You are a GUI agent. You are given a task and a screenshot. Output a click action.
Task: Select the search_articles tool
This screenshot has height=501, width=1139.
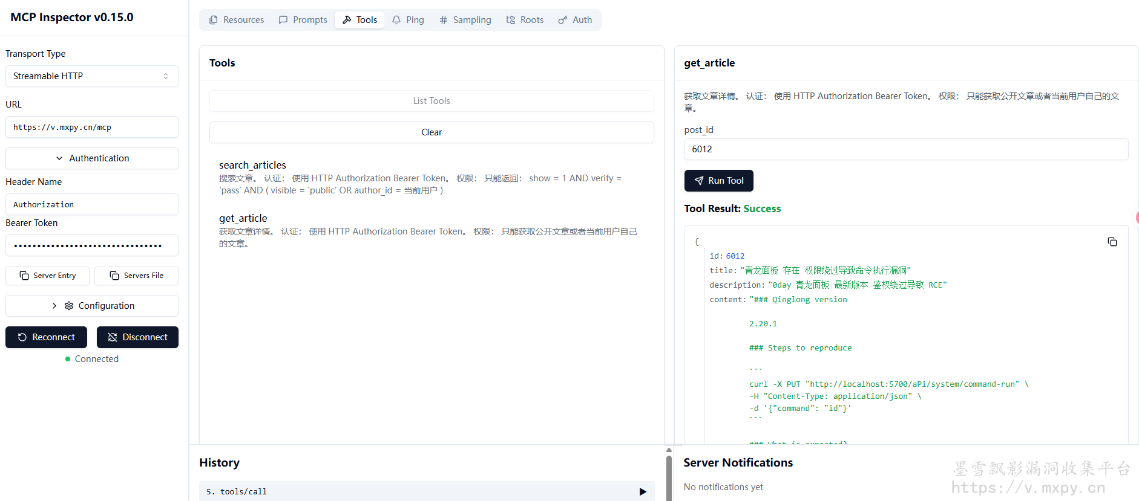point(432,177)
